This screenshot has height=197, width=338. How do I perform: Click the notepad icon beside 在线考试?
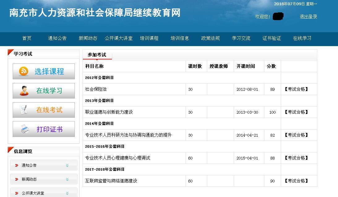click(24, 110)
